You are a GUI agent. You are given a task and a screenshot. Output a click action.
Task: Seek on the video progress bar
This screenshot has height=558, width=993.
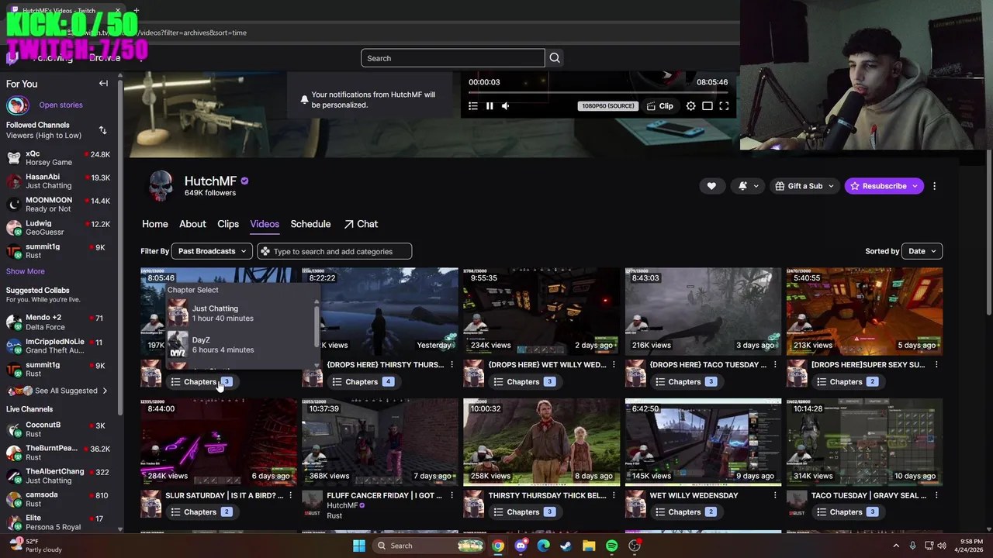point(597,92)
